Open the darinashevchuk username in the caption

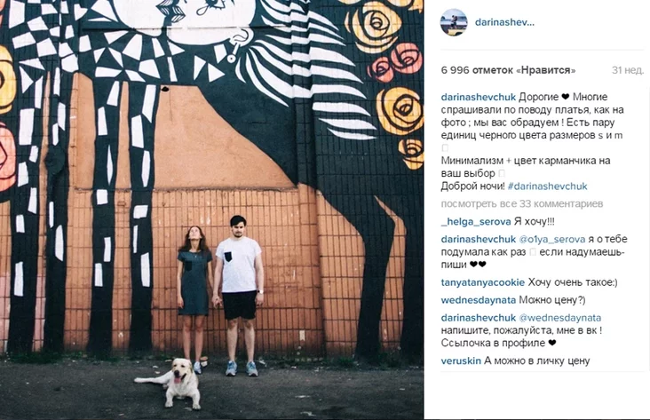point(479,97)
